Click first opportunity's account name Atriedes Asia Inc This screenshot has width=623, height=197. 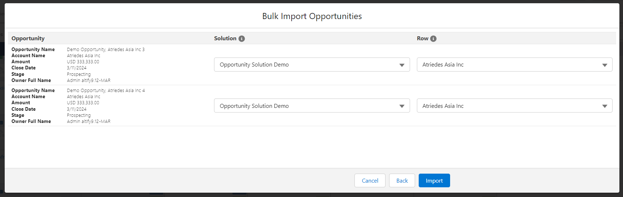(x=83, y=56)
